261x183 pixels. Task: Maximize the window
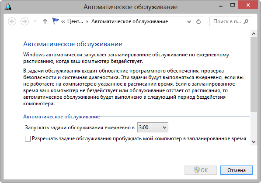[x=233, y=5]
